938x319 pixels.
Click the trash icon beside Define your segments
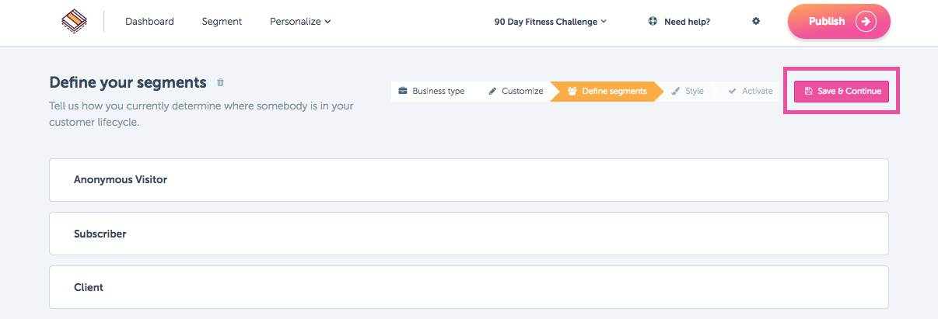(221, 82)
